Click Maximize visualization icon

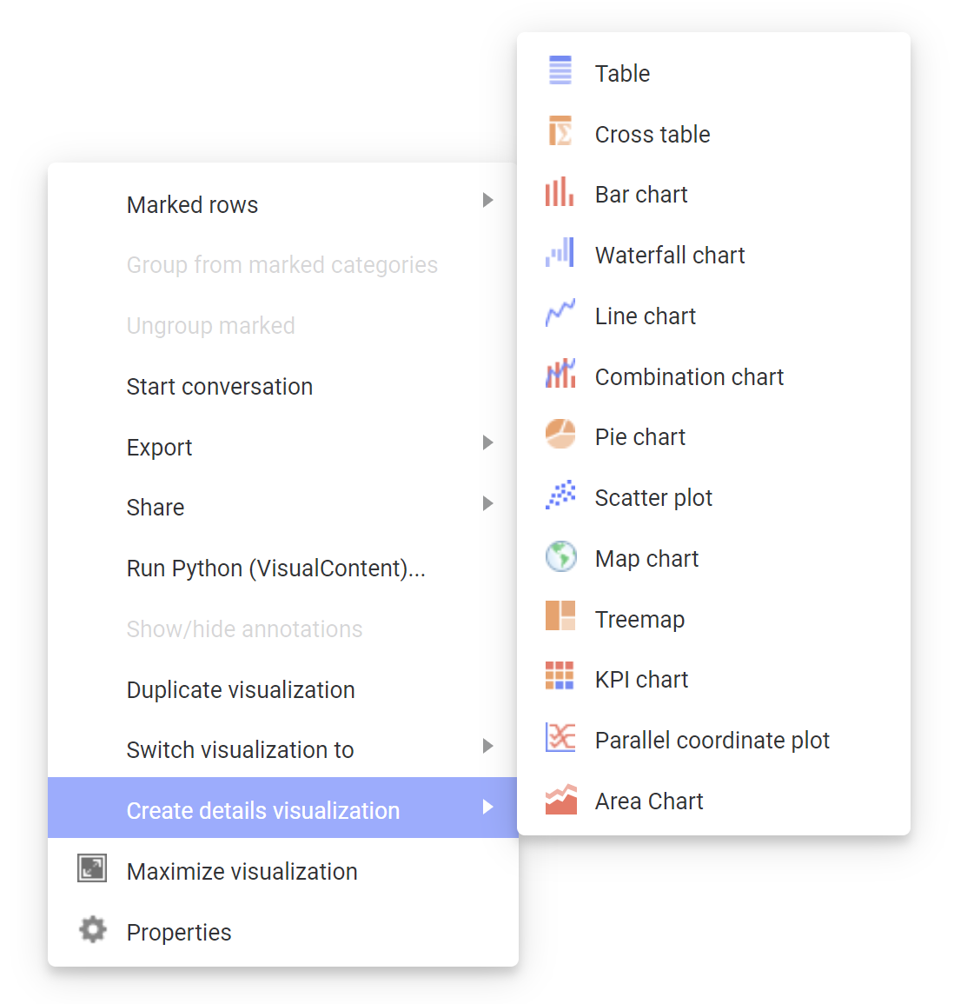coord(92,868)
